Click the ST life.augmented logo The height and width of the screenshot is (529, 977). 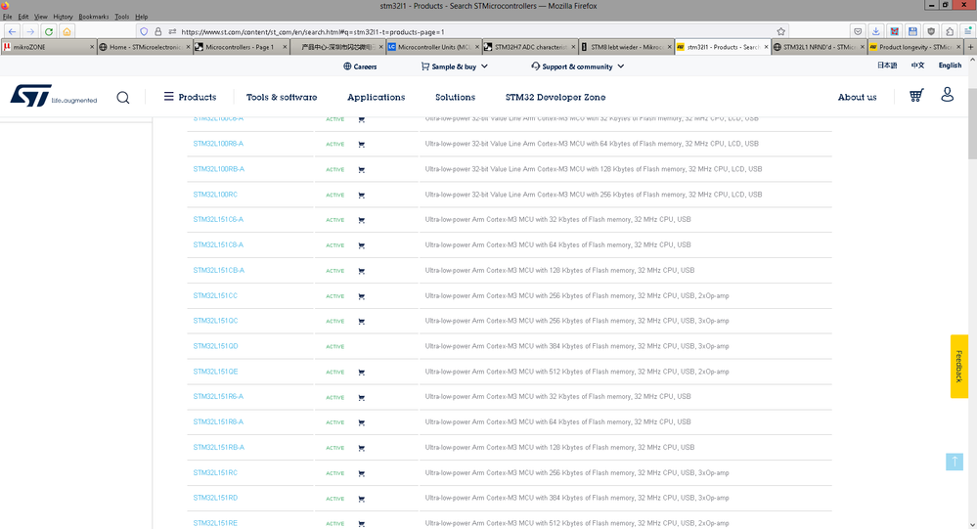(x=54, y=97)
